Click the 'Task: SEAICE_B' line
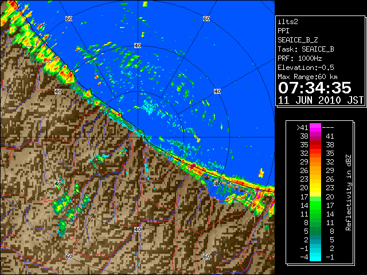Image resolution: width=367 pixels, height=275 pixels. [x=306, y=49]
